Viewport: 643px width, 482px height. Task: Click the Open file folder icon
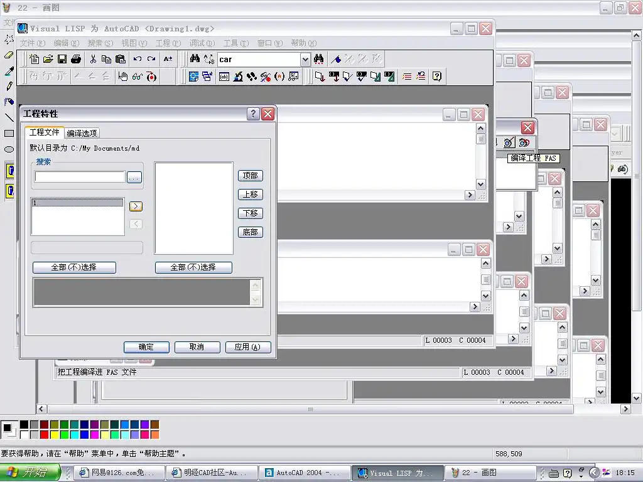coord(48,59)
